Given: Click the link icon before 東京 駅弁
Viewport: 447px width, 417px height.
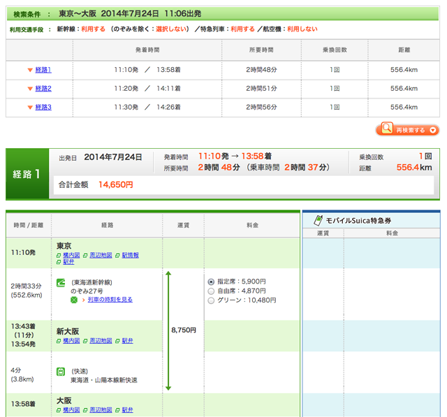Looking at the screenshot, I should (59, 262).
